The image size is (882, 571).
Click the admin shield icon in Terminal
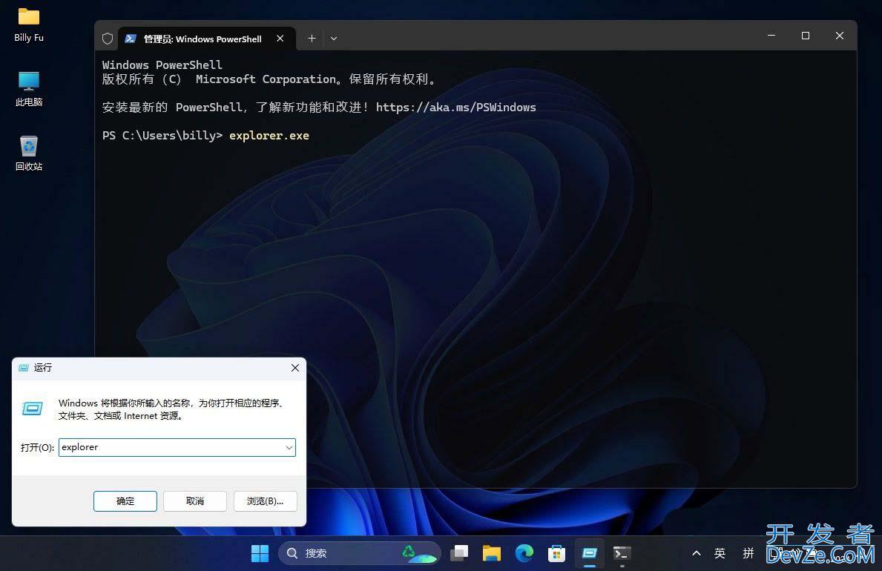point(108,39)
